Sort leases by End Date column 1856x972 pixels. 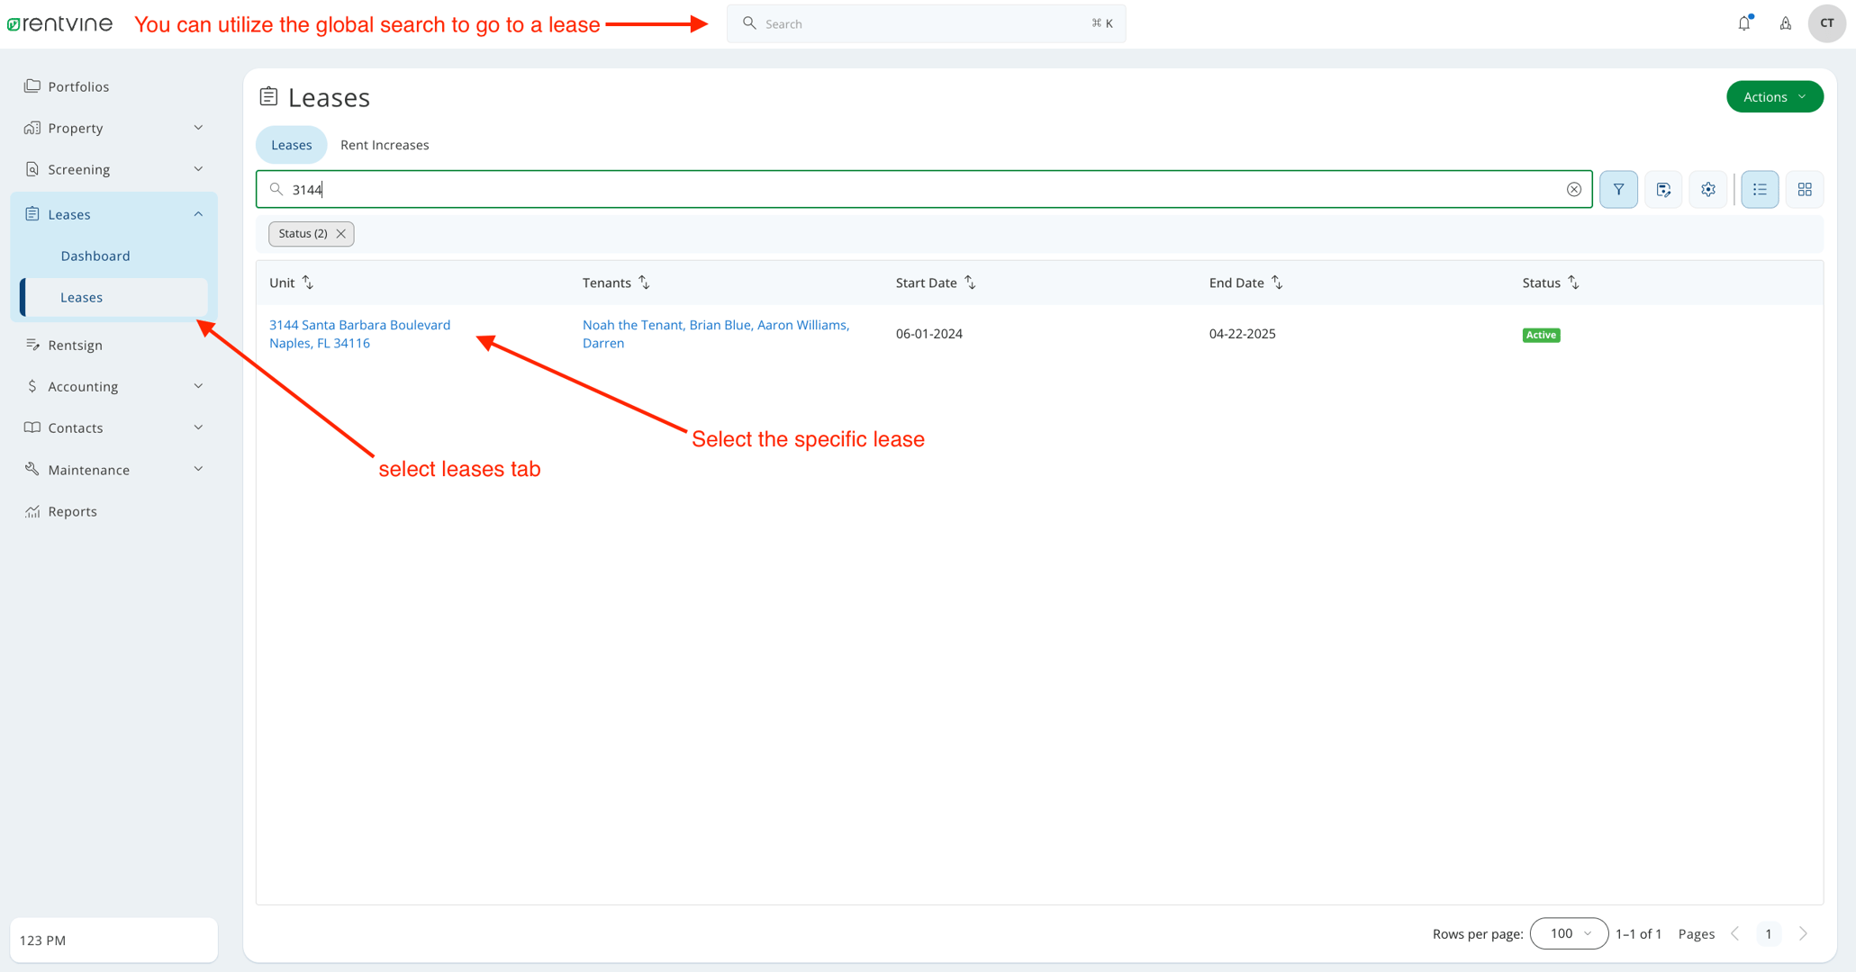point(1277,283)
